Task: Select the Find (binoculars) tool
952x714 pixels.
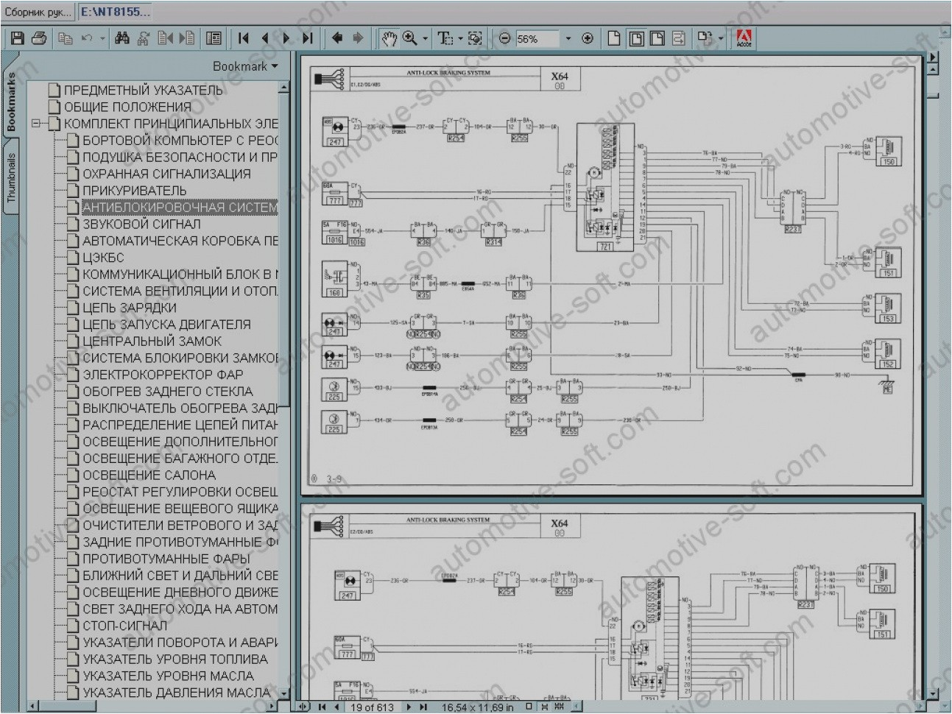Action: click(122, 38)
